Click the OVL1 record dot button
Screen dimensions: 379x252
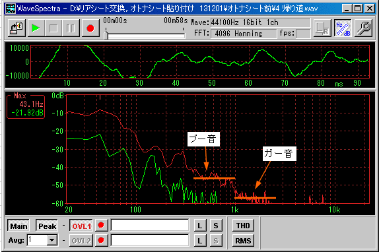pyautogui.click(x=101, y=226)
